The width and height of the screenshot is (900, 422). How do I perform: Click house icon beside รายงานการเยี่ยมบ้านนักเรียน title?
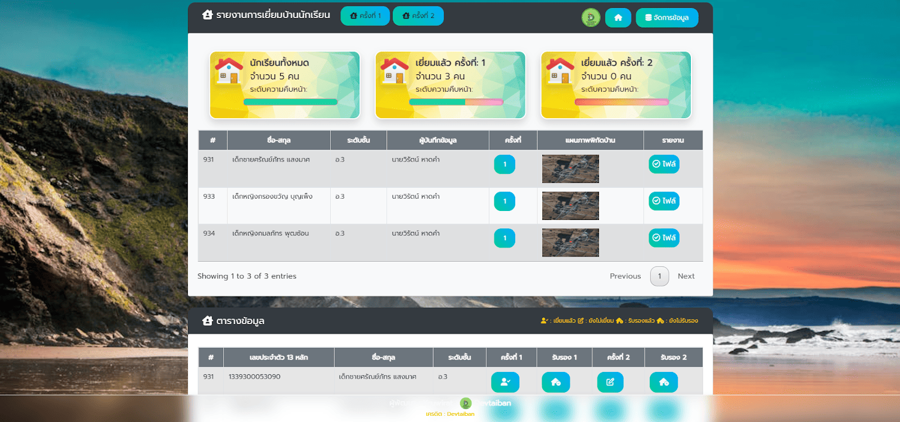click(x=208, y=15)
